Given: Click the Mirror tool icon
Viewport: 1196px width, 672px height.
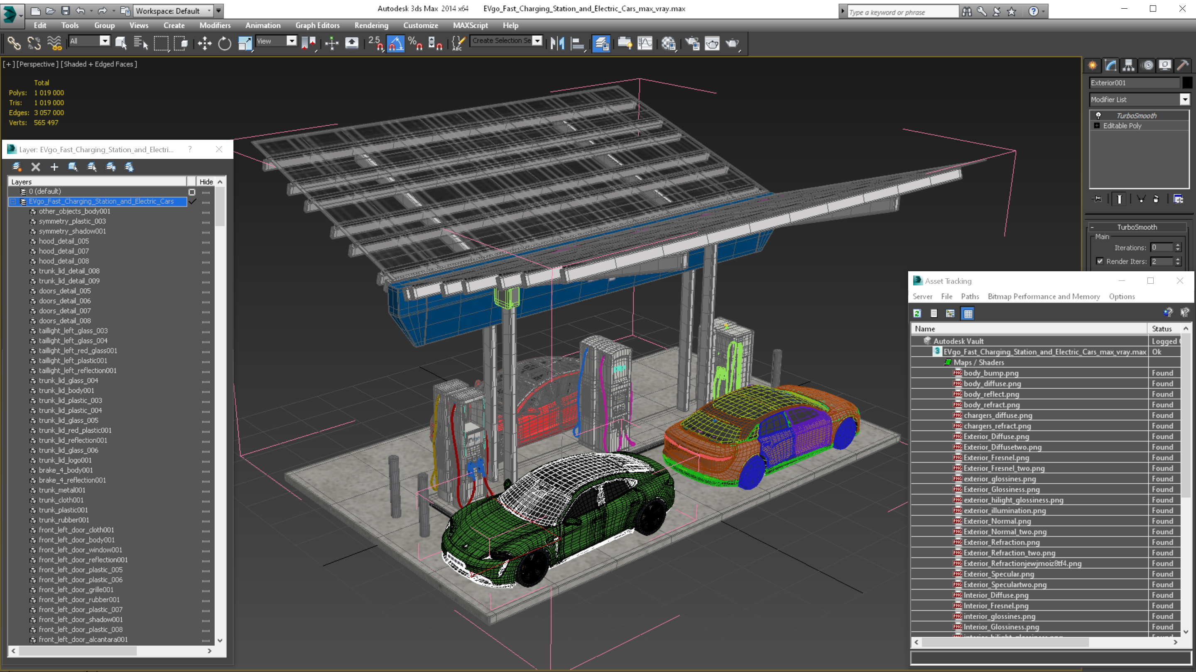Looking at the screenshot, I should tap(557, 43).
